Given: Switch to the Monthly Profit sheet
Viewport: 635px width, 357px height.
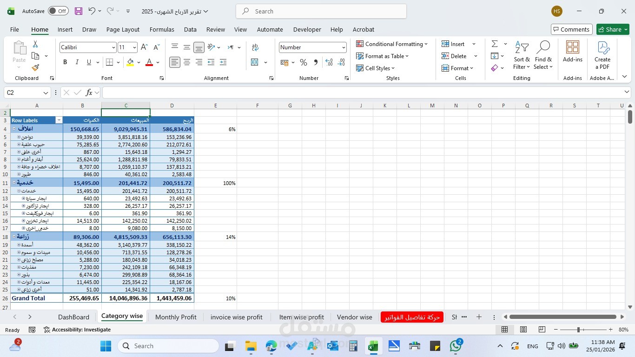Looking at the screenshot, I should pyautogui.click(x=176, y=317).
